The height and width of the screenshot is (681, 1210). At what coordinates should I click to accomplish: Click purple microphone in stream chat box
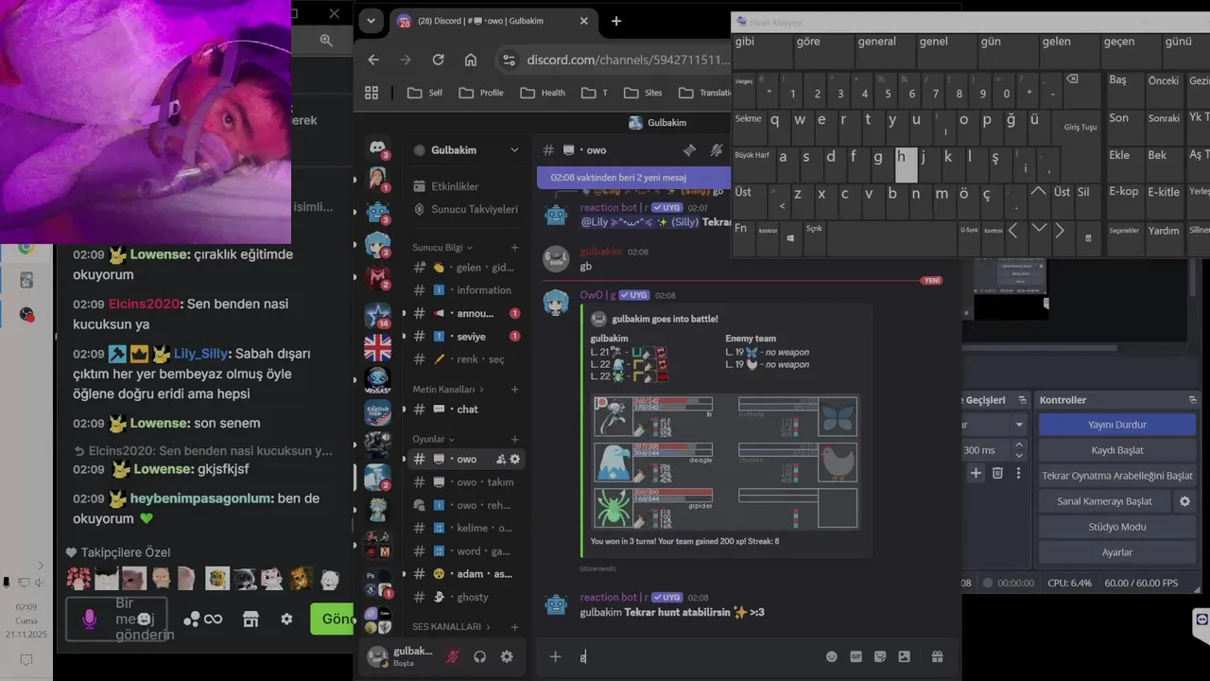[x=89, y=619]
